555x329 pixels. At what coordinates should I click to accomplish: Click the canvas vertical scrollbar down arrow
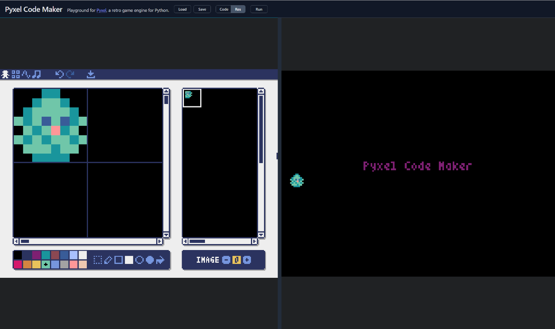point(166,235)
